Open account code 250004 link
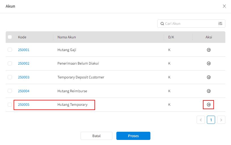The width and height of the screenshot is (231, 145). coord(24,91)
